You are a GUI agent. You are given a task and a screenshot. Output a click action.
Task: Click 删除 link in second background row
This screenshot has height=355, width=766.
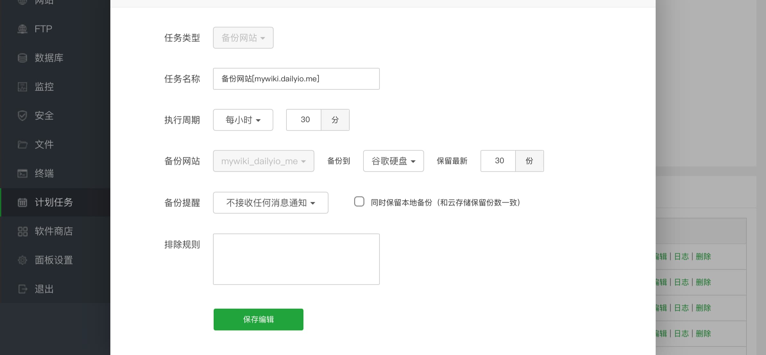[x=703, y=282]
